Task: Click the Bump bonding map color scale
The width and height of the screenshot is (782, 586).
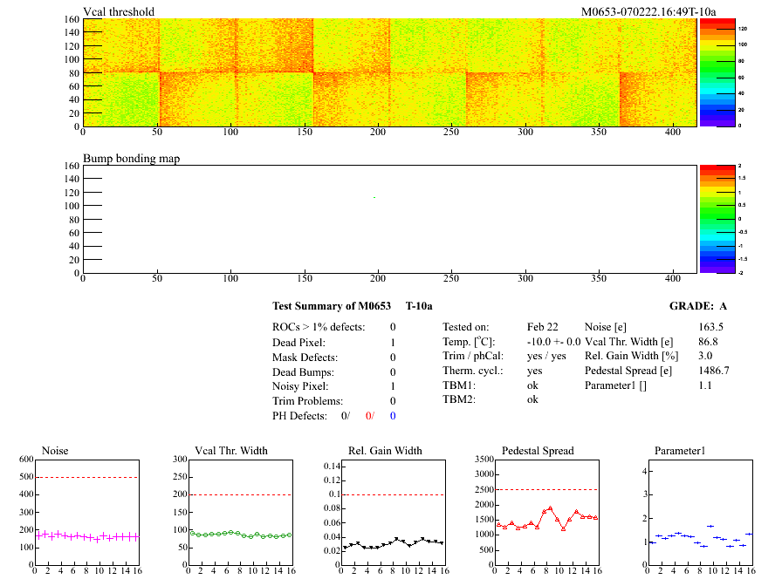Action: click(x=717, y=218)
